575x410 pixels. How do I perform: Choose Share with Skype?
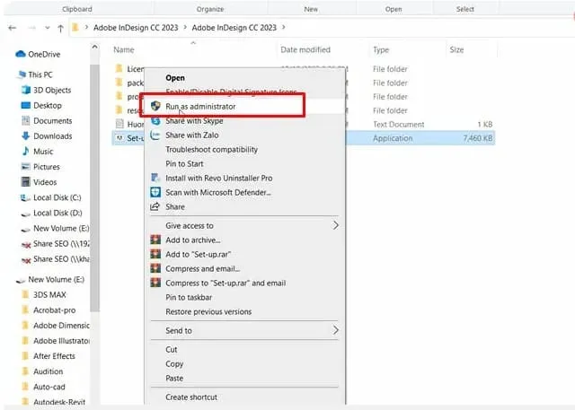194,121
